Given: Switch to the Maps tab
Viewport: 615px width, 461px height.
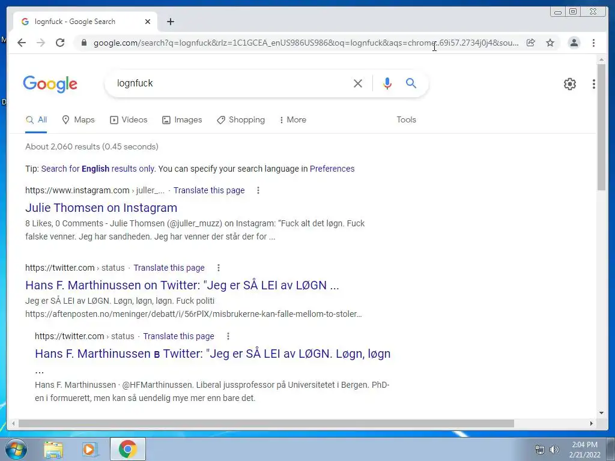Looking at the screenshot, I should [79, 120].
